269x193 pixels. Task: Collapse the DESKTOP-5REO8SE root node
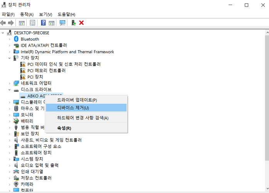3,33
